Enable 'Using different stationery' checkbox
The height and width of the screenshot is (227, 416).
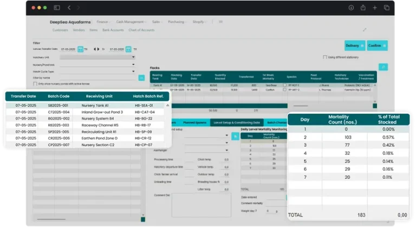pyautogui.click(x=325, y=57)
